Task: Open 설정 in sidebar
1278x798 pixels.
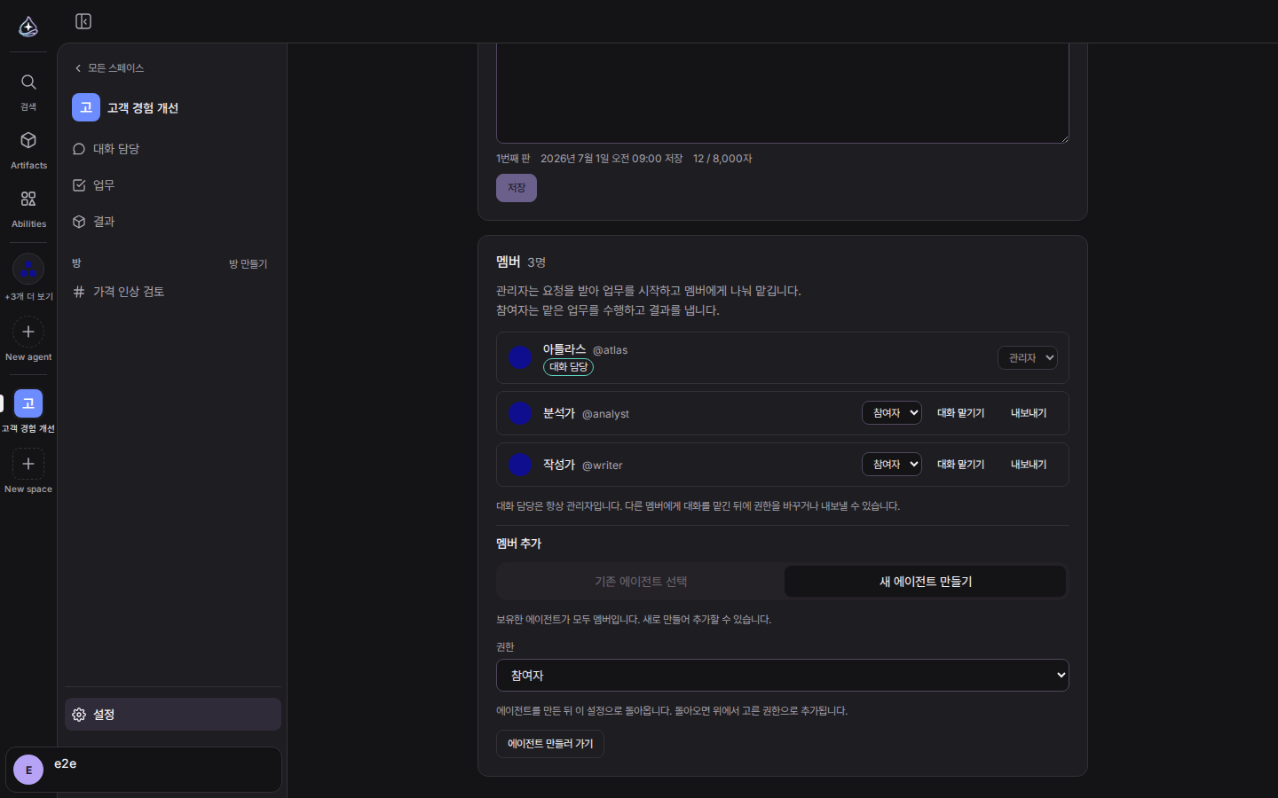Action: [173, 715]
